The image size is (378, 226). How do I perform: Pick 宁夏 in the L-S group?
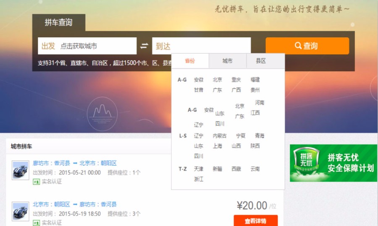(241, 136)
